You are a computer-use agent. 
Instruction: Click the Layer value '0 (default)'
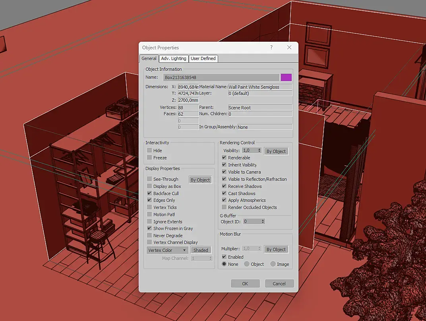(x=260, y=93)
